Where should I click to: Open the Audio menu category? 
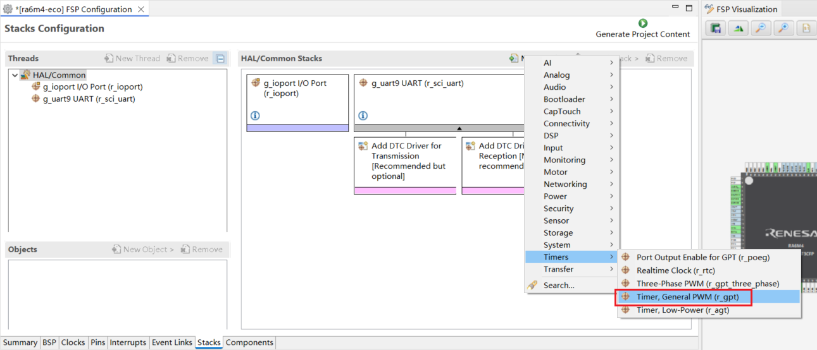[x=572, y=87]
